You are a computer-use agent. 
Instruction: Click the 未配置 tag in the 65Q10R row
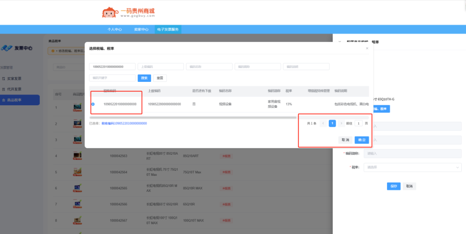(x=226, y=204)
